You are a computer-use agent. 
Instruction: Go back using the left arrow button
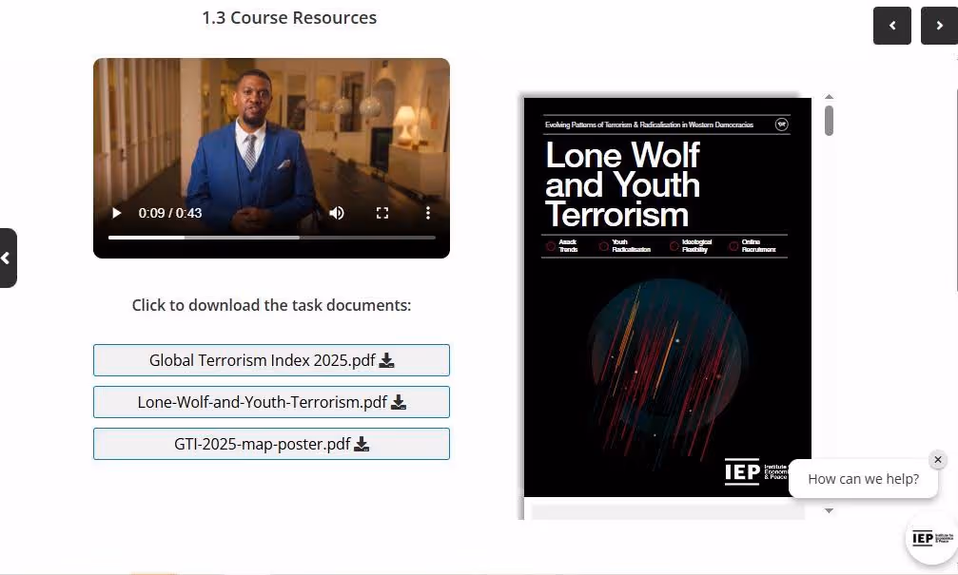click(x=891, y=26)
